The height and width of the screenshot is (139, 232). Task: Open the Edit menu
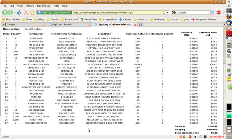point(12,6)
